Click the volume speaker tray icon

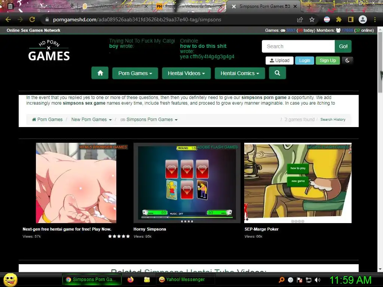317,280
